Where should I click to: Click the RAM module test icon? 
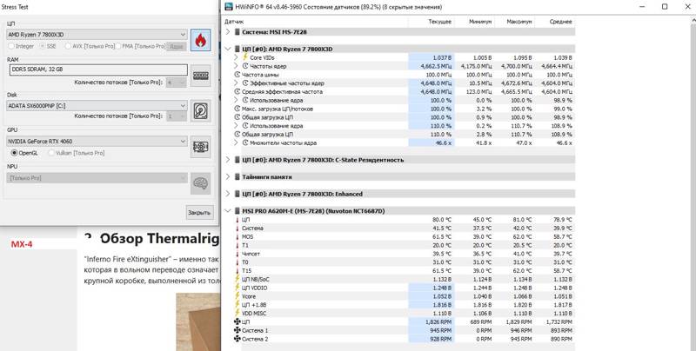point(201,76)
